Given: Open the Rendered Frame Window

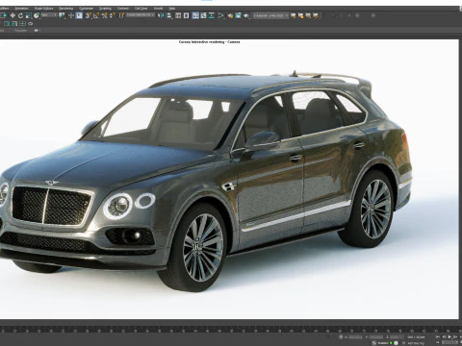Looking at the screenshot, I should pos(238,15).
